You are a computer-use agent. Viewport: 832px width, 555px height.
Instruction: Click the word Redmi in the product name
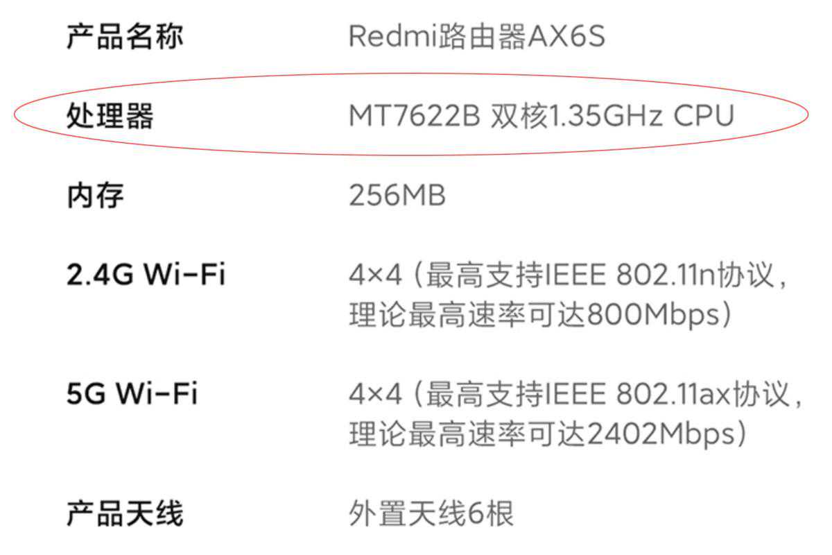coord(382,36)
